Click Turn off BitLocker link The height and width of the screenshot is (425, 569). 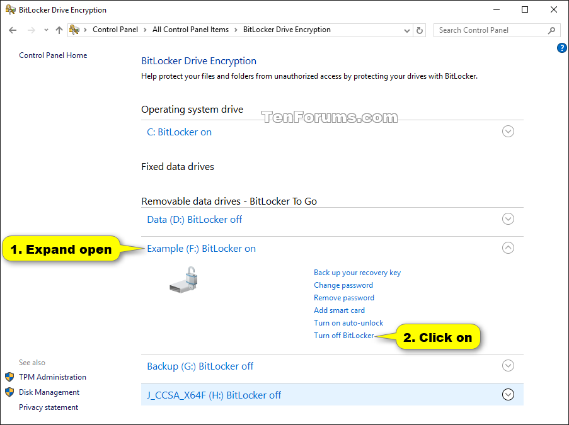point(343,336)
